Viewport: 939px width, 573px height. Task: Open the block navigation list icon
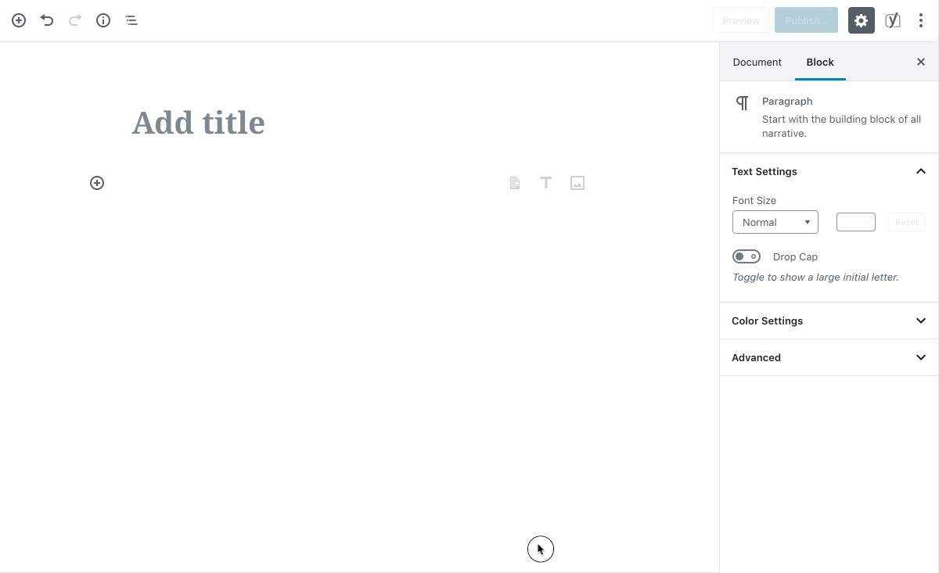(131, 20)
